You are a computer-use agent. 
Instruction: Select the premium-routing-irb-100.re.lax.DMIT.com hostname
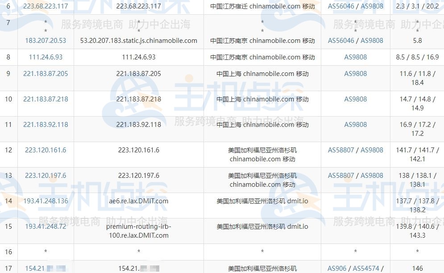[139, 231]
